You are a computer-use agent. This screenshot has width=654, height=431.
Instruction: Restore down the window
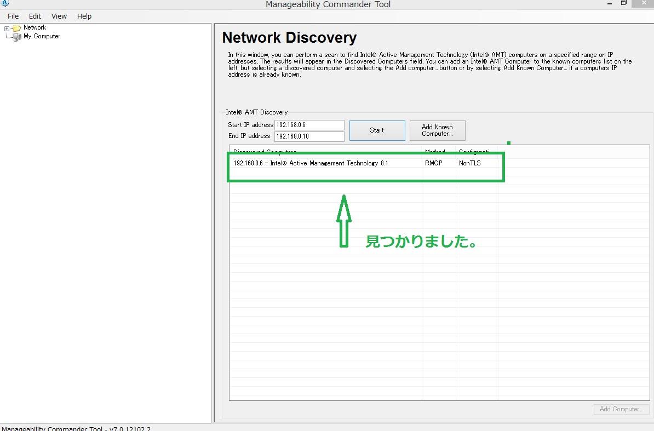tap(624, 3)
